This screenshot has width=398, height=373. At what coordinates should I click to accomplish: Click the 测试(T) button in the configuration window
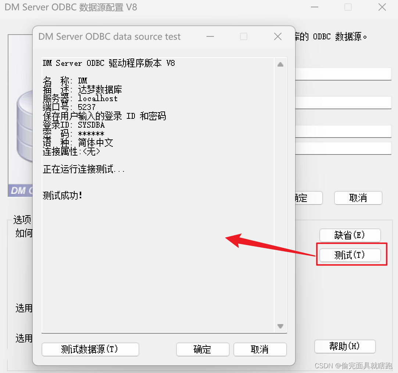point(350,255)
